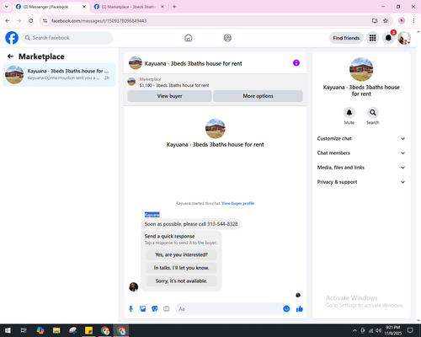Click the browser address bar URL
The width and height of the screenshot is (421, 337).
(x=99, y=21)
